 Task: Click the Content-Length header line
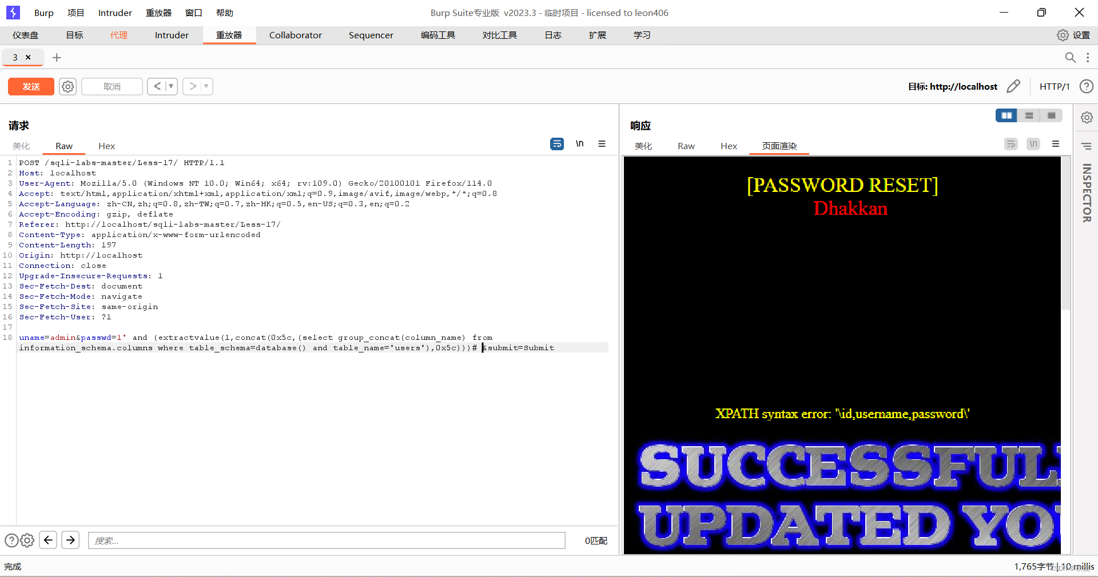[x=67, y=245]
